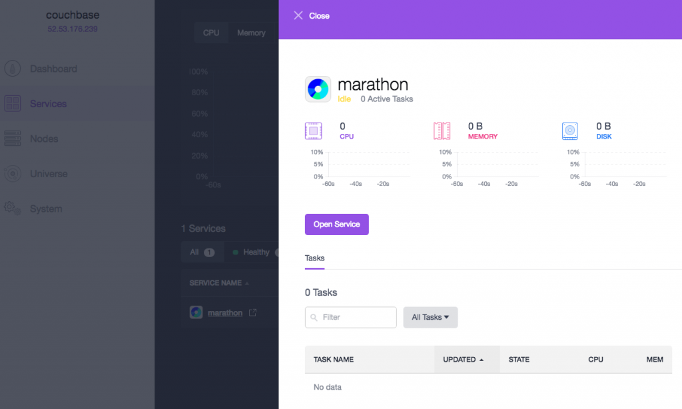Click the System gears icon in sidebar

pos(13,208)
